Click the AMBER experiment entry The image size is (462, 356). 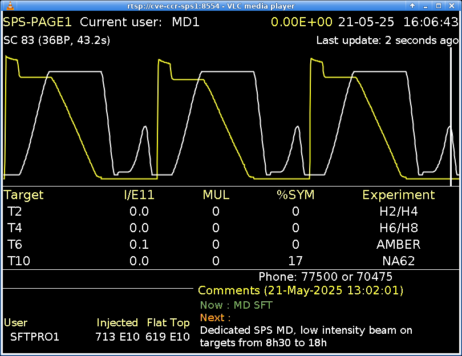[x=398, y=245]
